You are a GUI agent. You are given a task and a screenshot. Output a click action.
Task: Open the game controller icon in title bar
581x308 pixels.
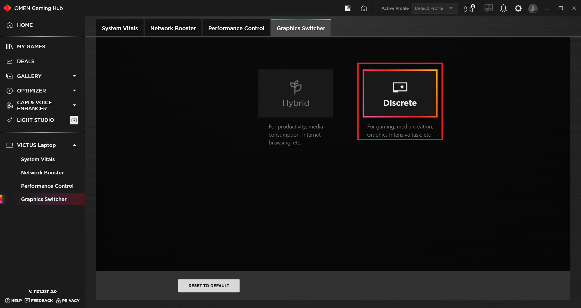point(469,8)
